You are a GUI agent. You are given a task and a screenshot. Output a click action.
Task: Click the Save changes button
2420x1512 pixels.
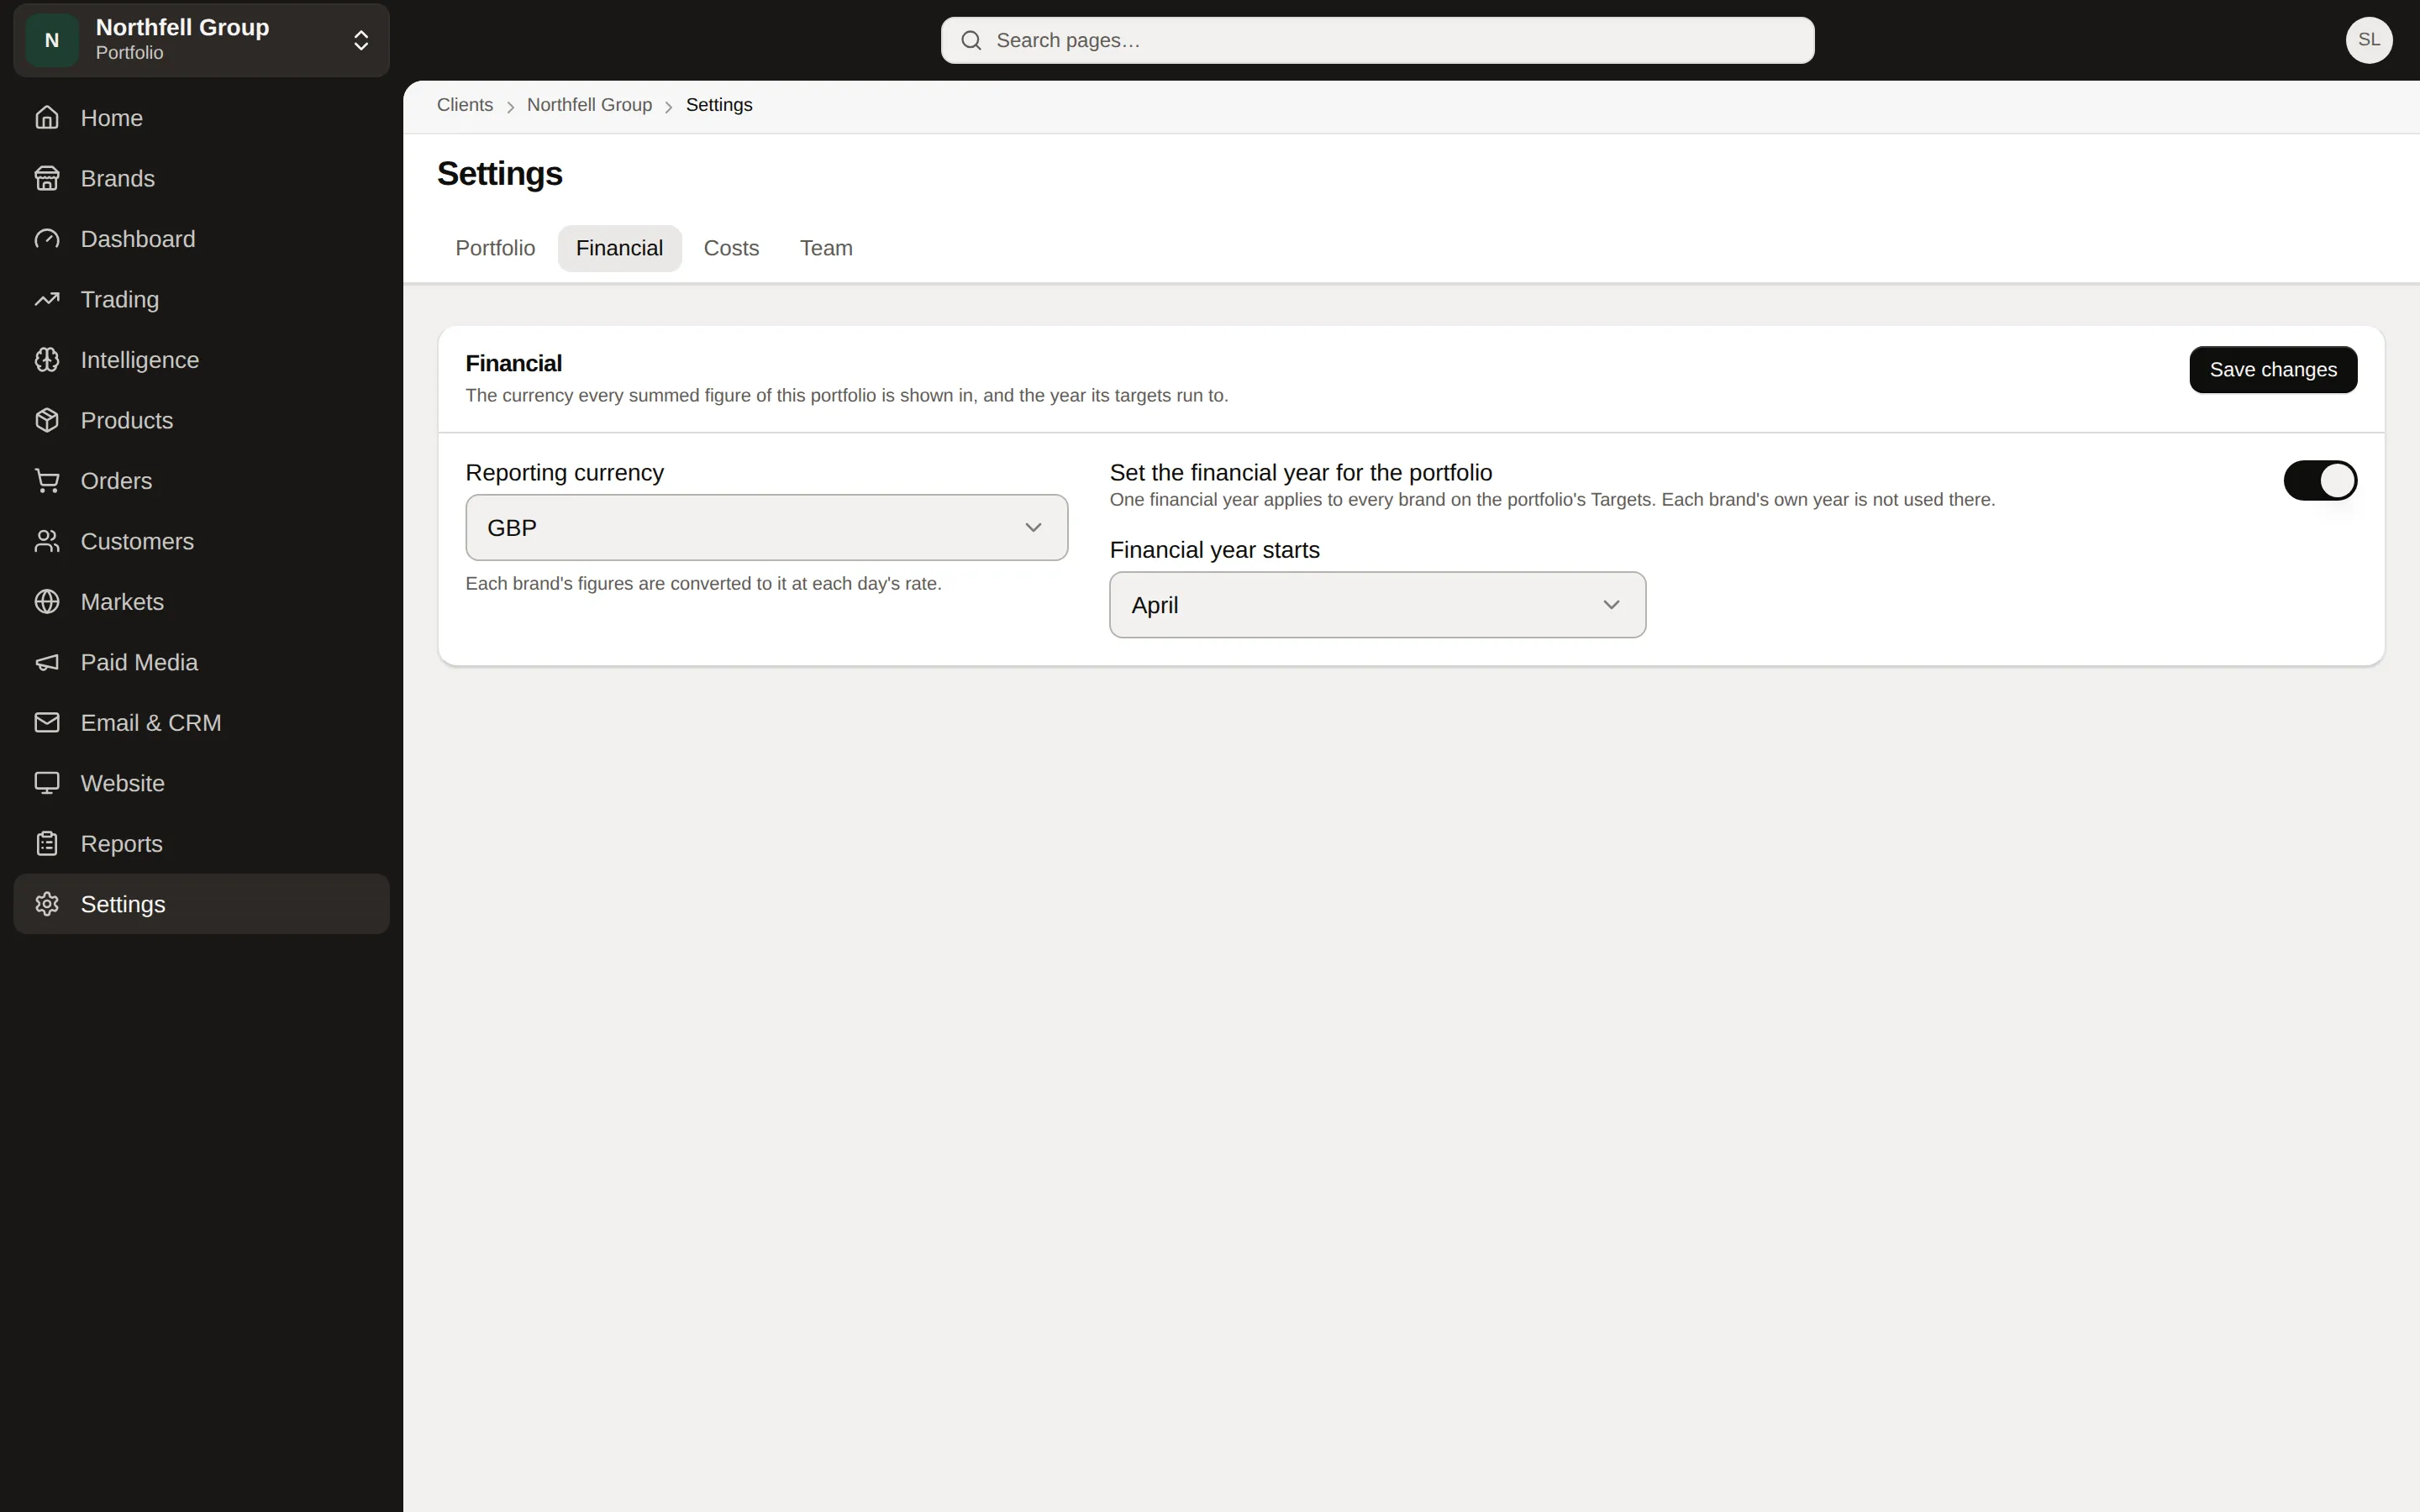(2273, 370)
